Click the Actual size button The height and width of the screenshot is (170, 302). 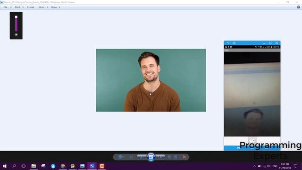pyautogui.click(x=131, y=157)
